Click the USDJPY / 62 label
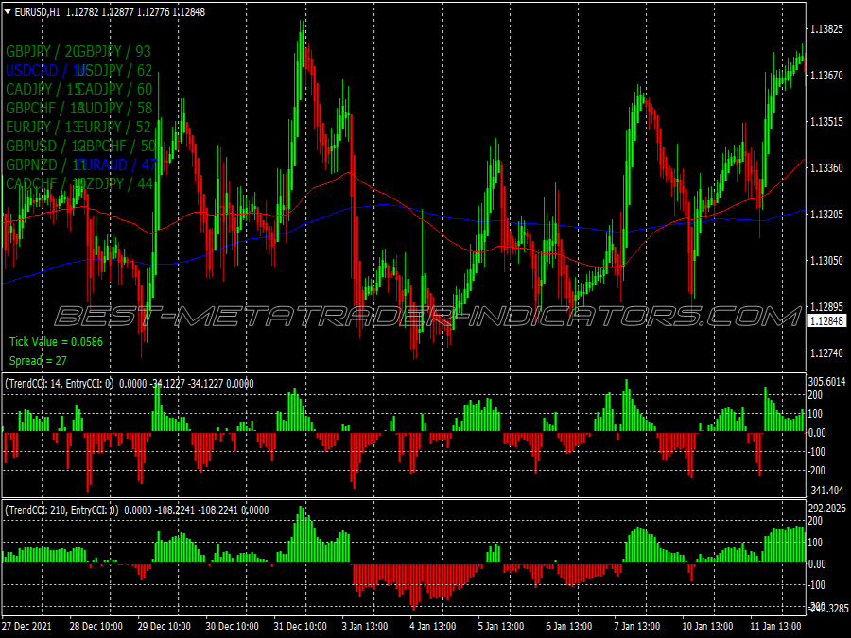 pos(114,71)
